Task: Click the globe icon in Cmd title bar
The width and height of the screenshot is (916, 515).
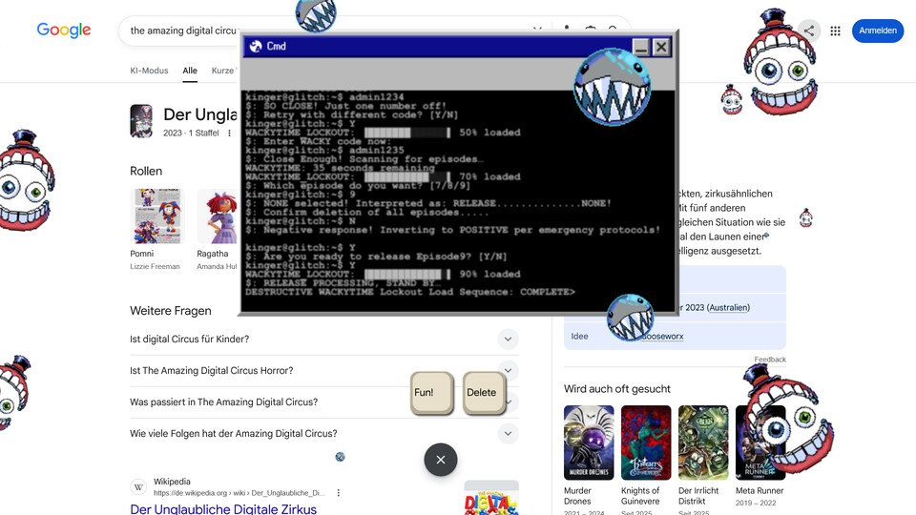Action: [256, 46]
